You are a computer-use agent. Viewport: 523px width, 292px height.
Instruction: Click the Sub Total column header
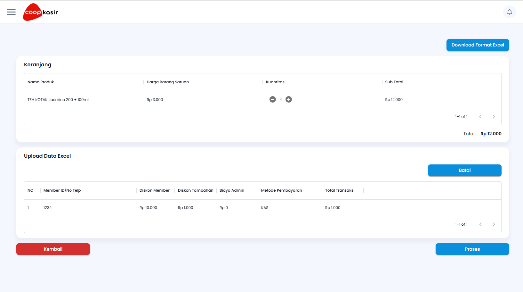[394, 82]
